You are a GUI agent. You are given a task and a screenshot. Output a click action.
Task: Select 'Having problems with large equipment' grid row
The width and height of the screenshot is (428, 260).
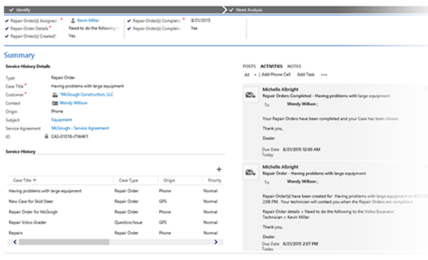point(115,191)
